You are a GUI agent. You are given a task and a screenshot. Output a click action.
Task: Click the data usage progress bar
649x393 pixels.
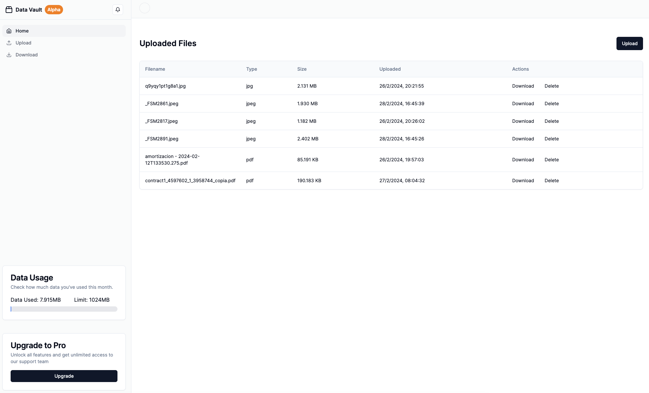64,309
